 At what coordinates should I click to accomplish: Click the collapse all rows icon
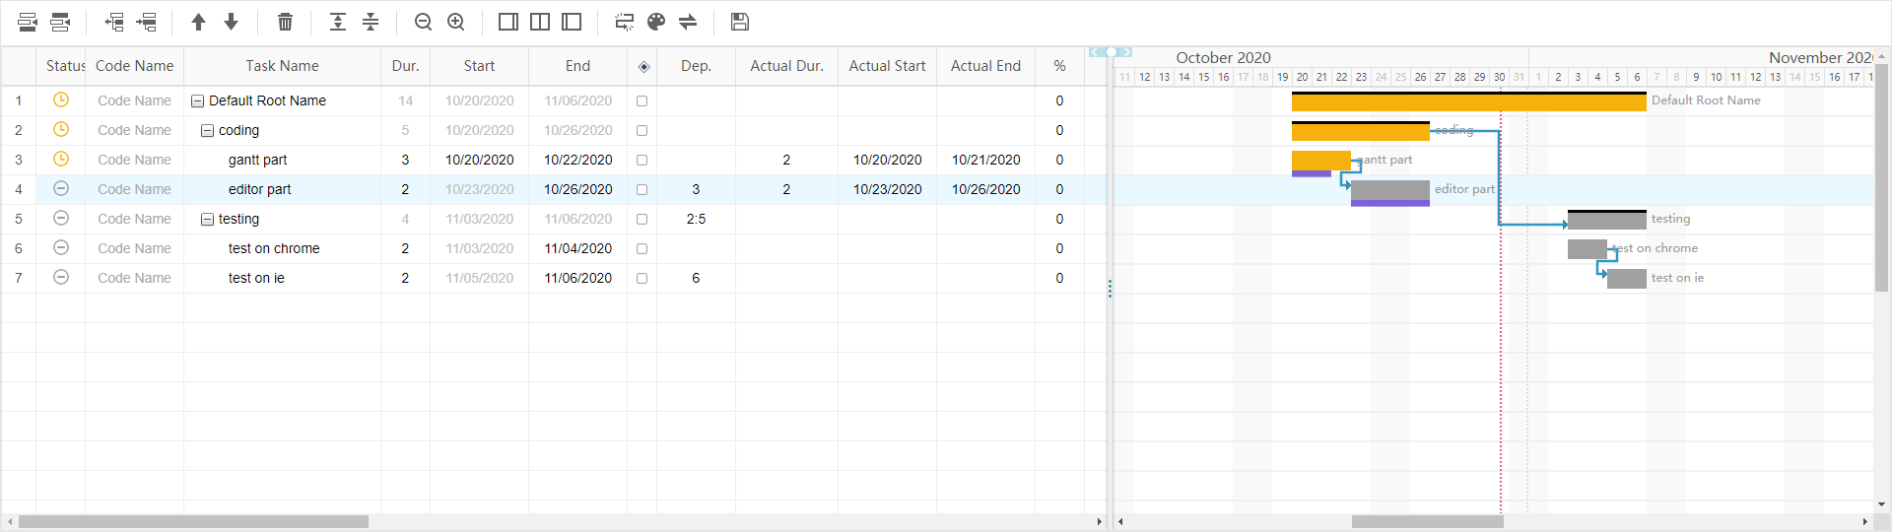(x=371, y=22)
